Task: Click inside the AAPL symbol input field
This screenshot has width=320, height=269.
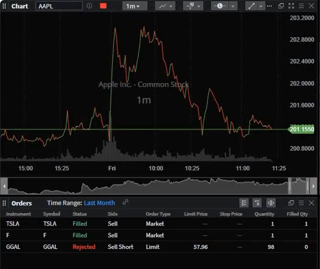Action: point(59,6)
